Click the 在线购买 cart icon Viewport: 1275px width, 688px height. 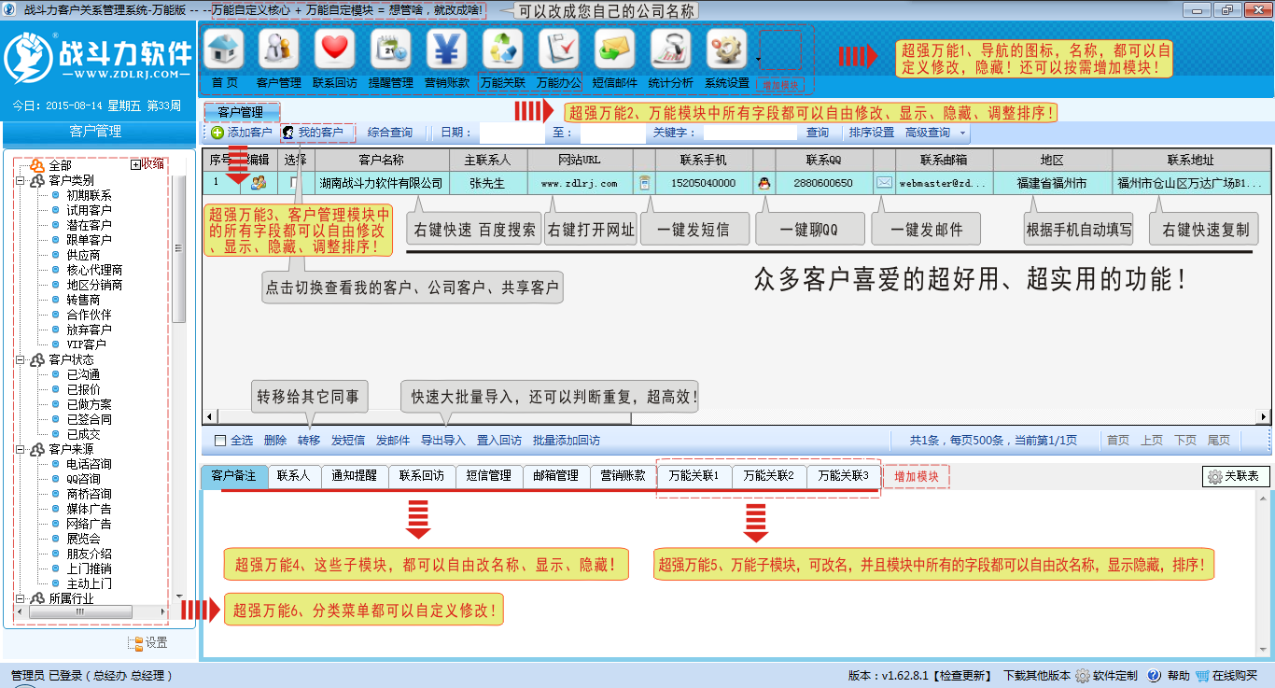1203,676
